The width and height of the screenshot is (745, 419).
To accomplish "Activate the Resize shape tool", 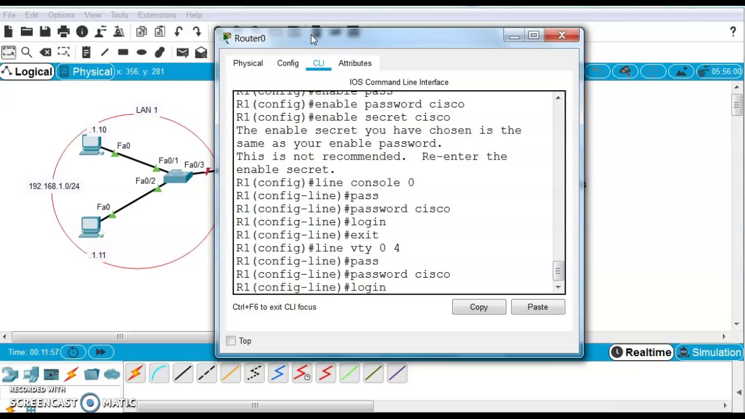I will tap(63, 52).
